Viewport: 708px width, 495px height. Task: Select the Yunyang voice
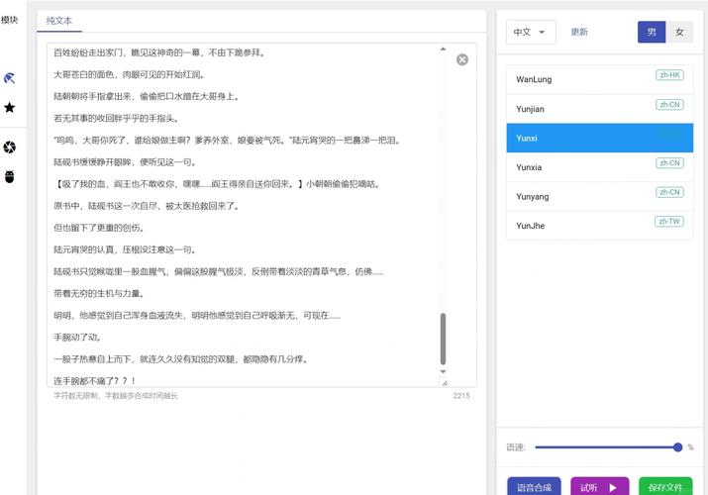600,197
